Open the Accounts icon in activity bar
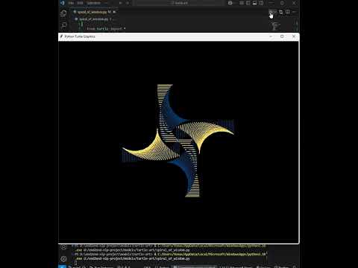The width and height of the screenshot is (358, 268). (63, 247)
